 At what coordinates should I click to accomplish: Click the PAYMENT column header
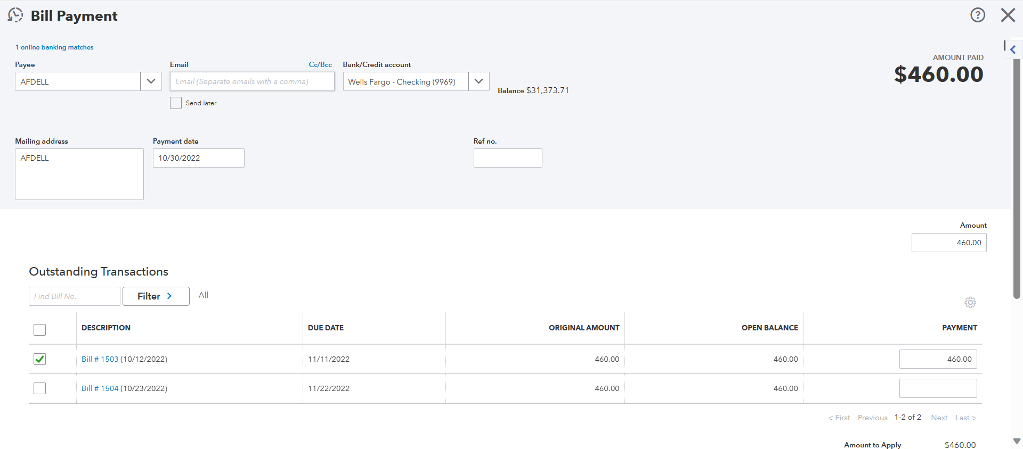(x=960, y=328)
